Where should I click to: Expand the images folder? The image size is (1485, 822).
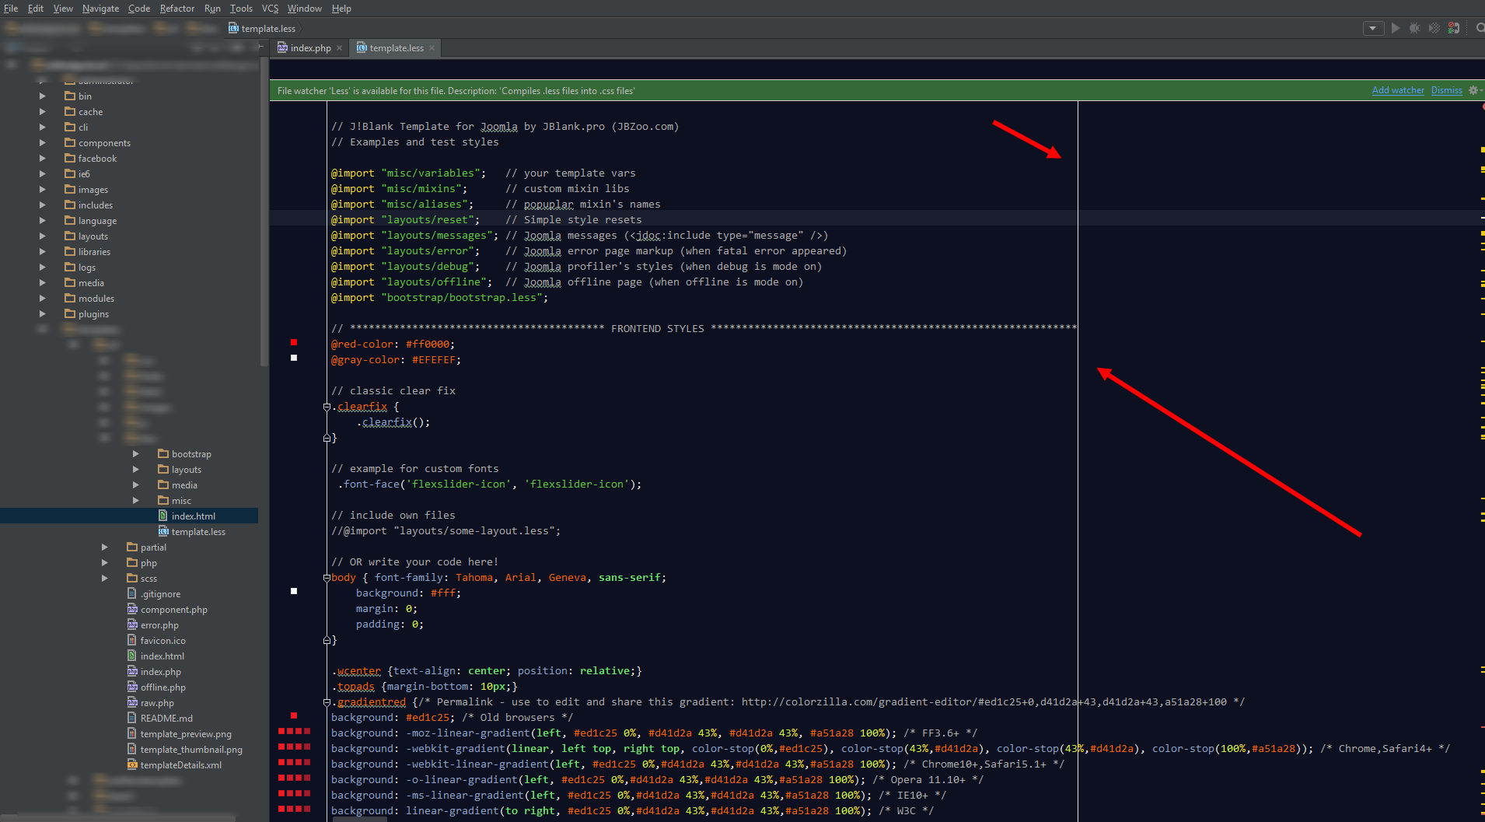point(42,190)
